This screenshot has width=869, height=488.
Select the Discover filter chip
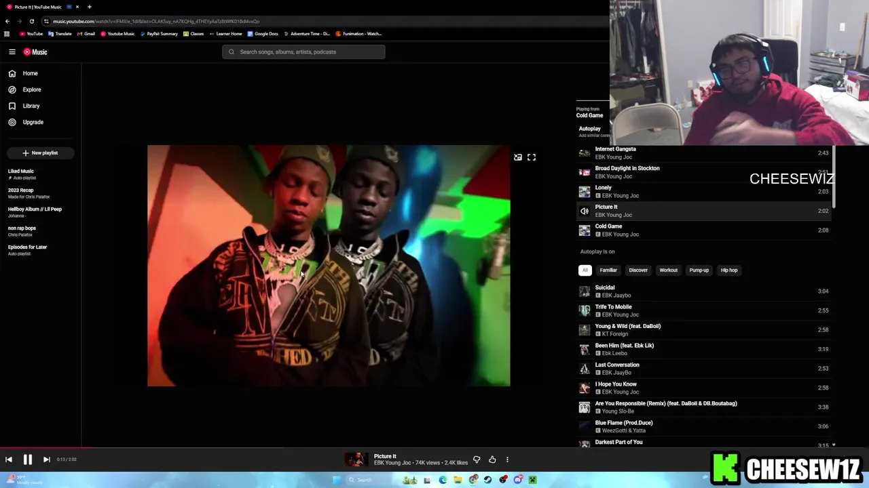point(638,270)
